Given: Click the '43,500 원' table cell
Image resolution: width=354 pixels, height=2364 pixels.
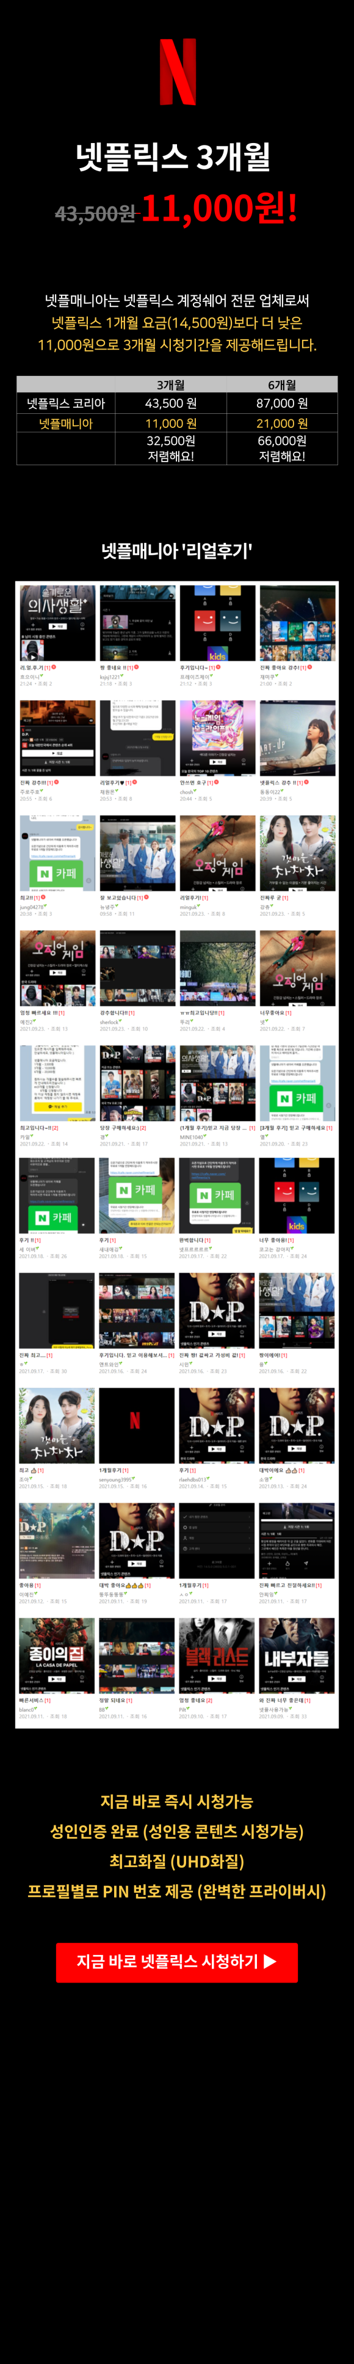Looking at the screenshot, I should point(170,403).
